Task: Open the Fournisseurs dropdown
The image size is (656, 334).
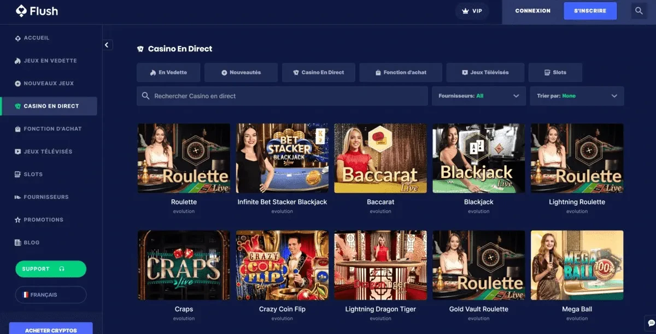Action: 478,96
